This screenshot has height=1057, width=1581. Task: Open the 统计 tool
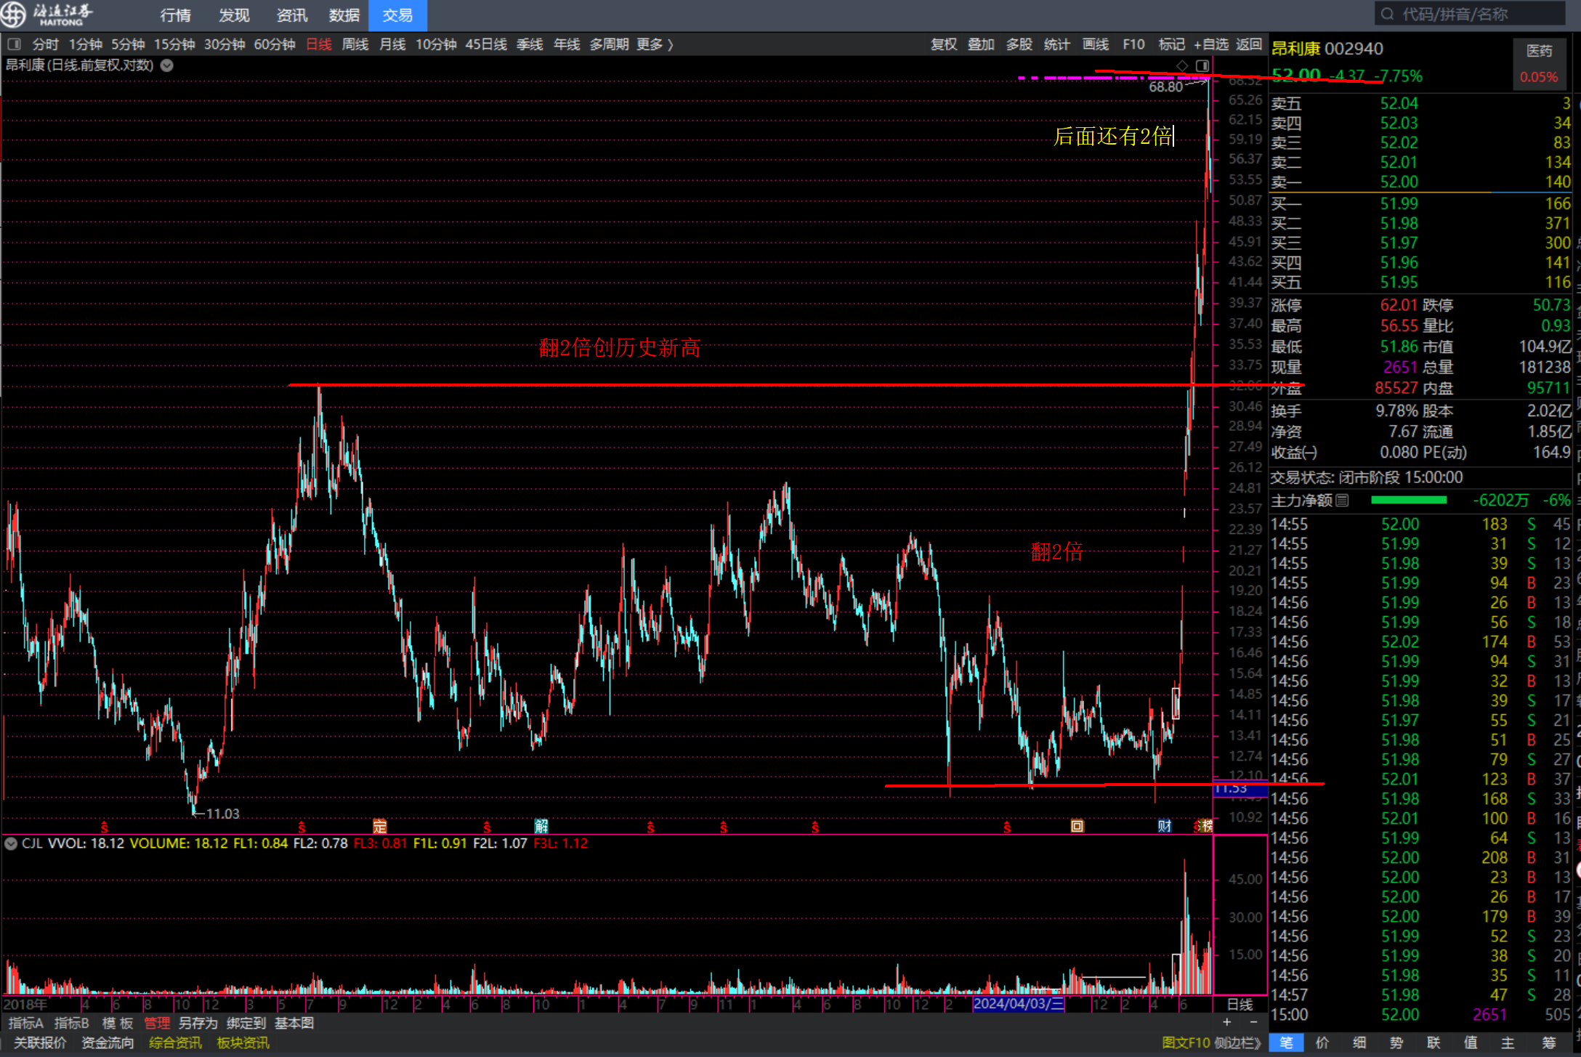(x=1057, y=44)
